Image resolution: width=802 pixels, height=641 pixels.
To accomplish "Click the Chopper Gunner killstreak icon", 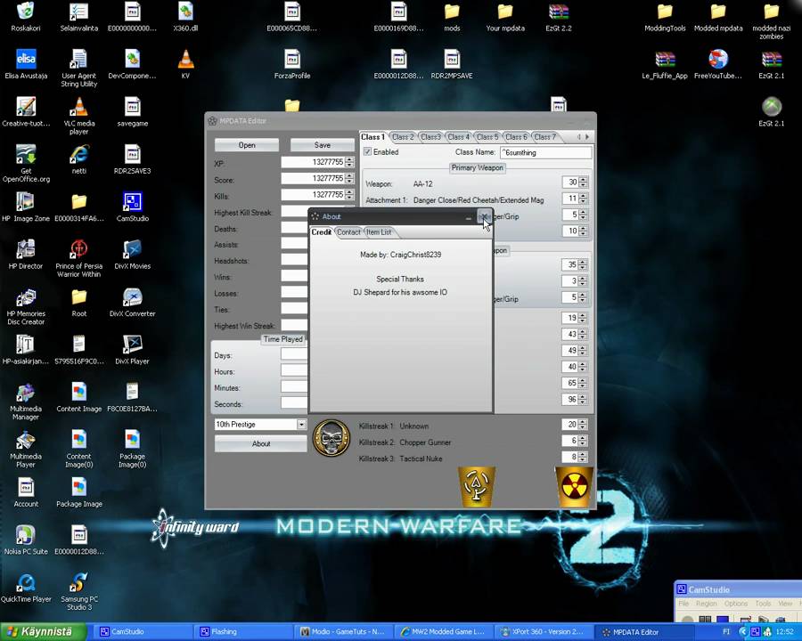I will [x=477, y=487].
